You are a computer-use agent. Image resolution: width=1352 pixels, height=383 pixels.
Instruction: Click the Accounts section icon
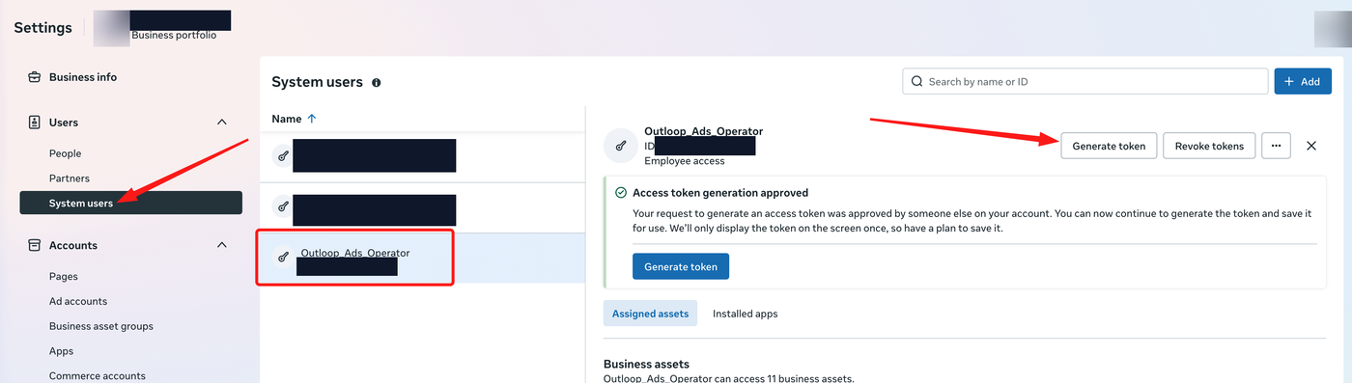[34, 245]
